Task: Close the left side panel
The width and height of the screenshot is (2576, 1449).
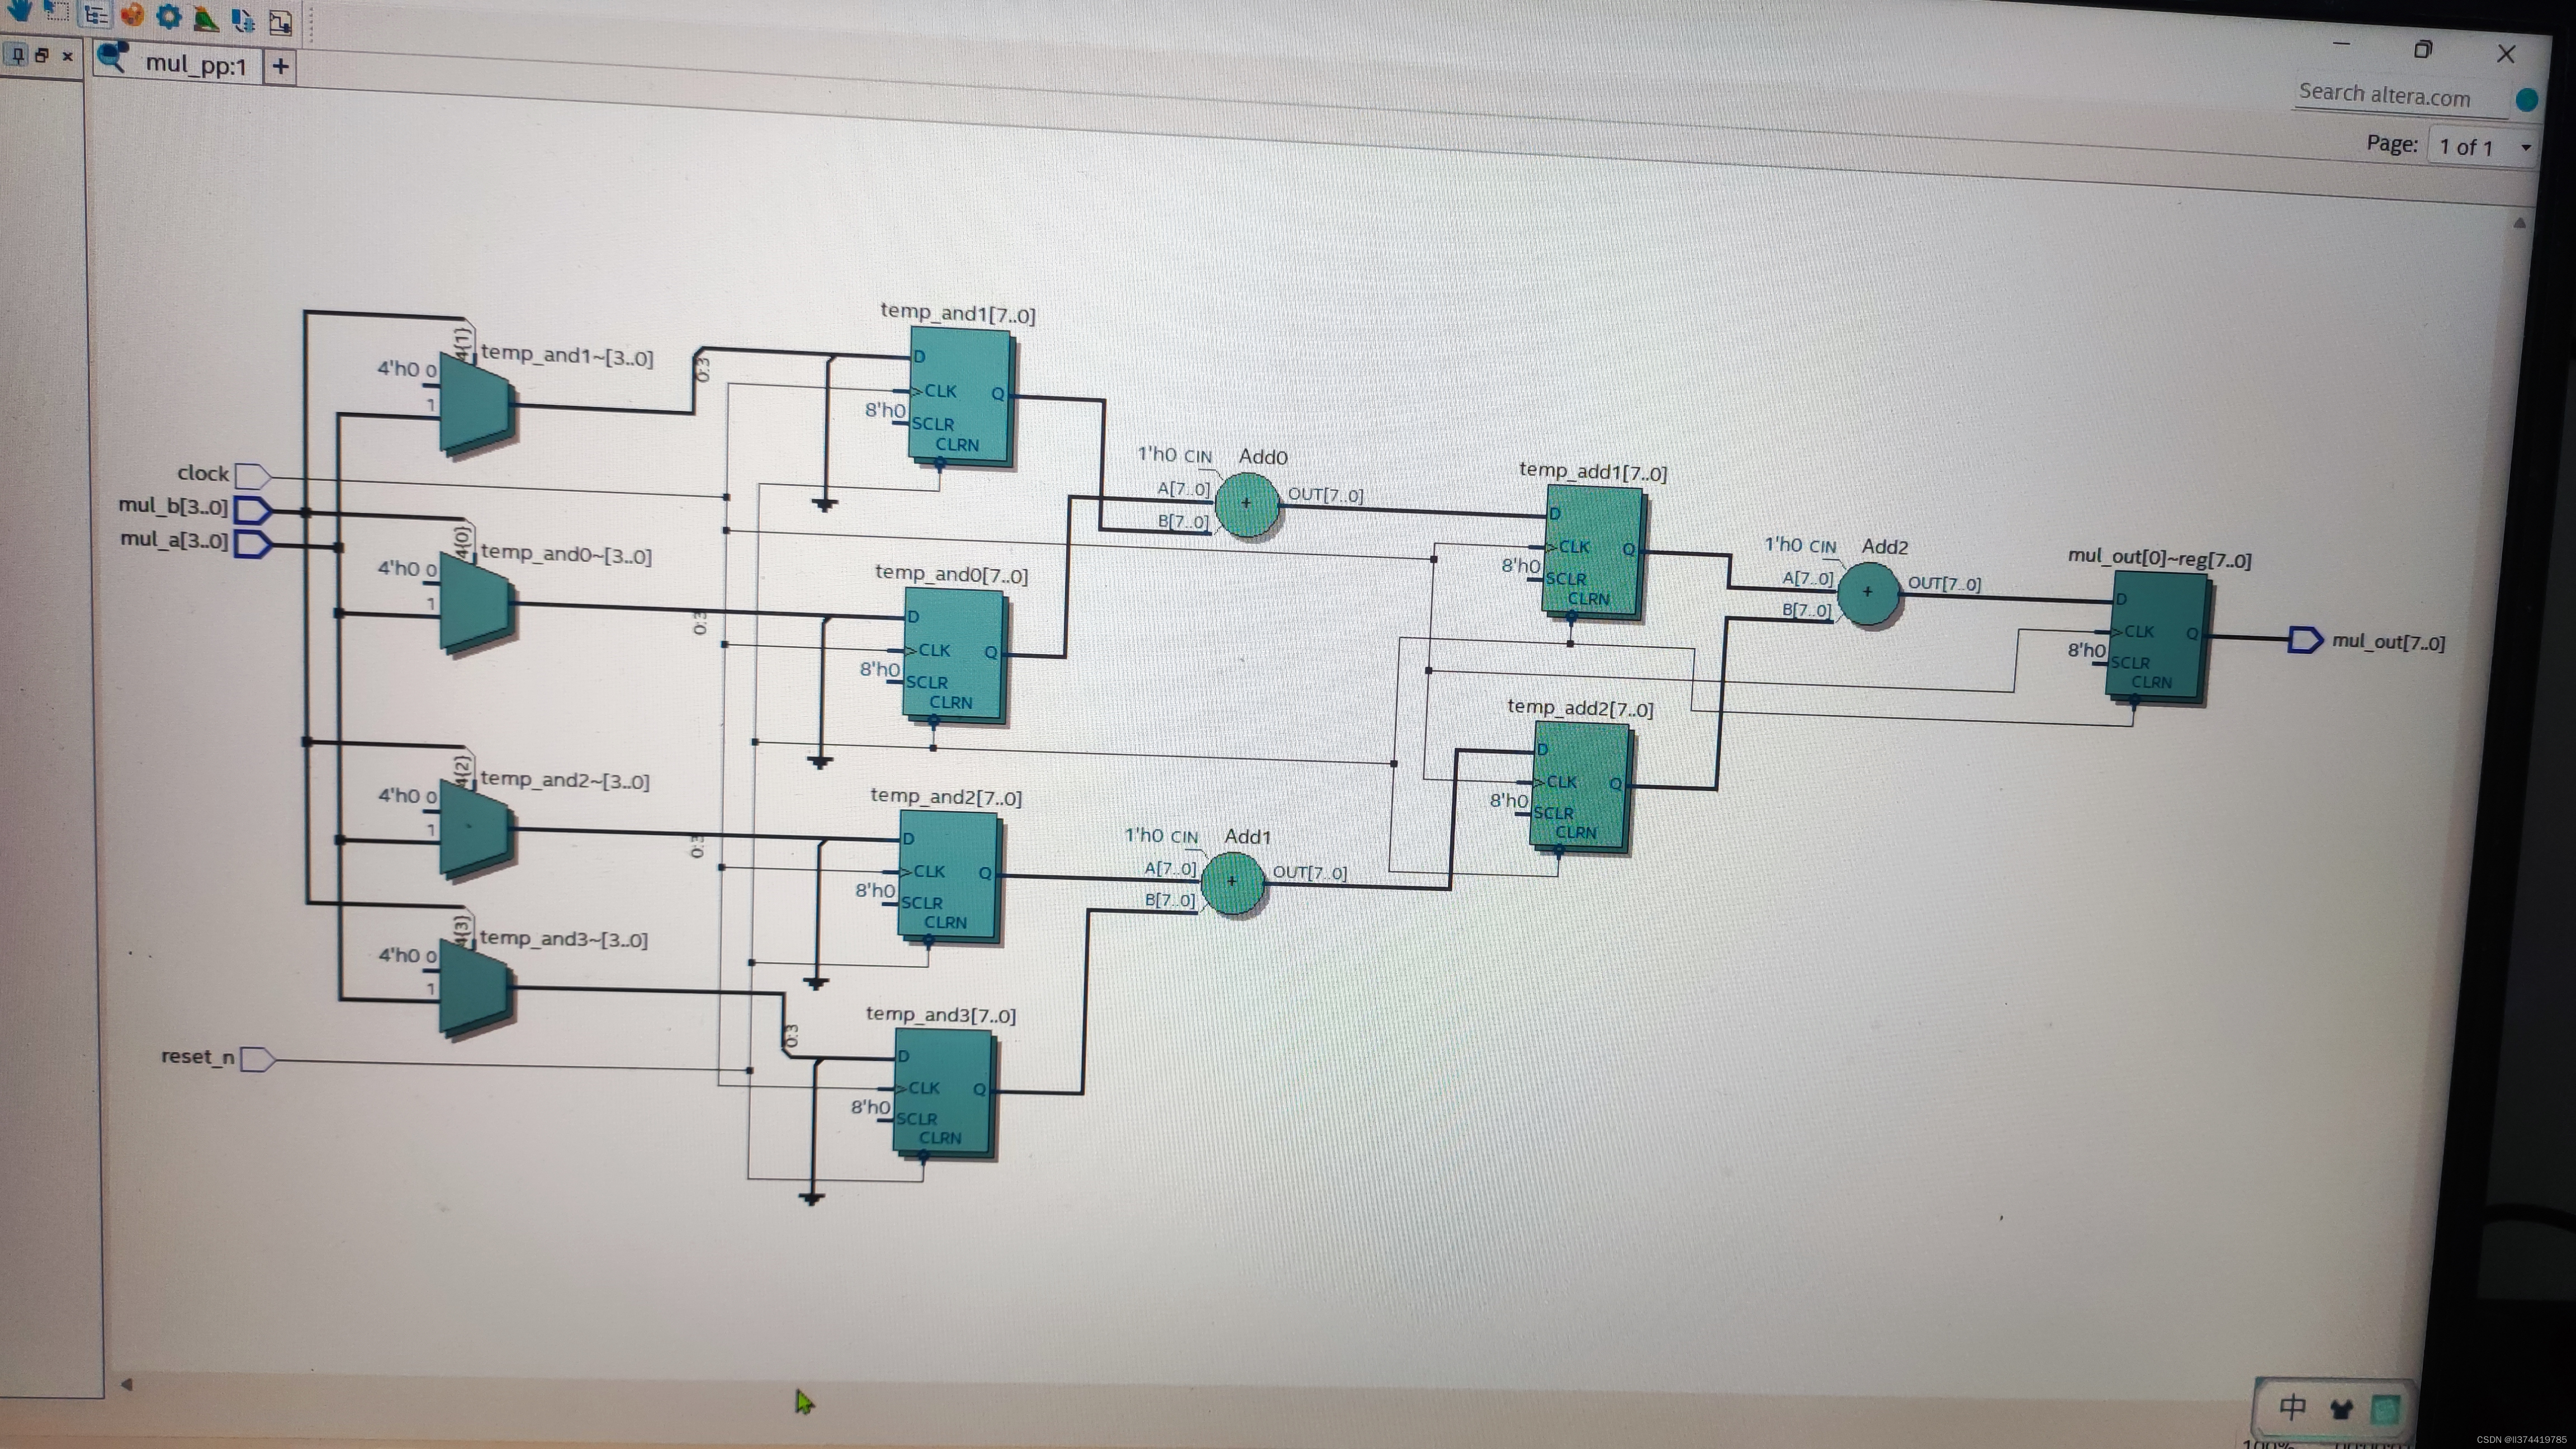Action: coord(67,56)
